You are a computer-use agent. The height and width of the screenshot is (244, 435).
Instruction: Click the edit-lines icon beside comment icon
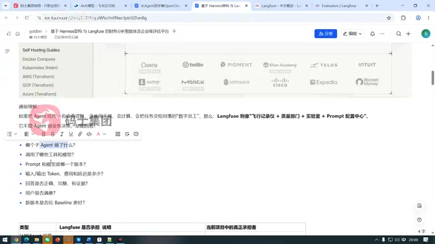(127, 134)
